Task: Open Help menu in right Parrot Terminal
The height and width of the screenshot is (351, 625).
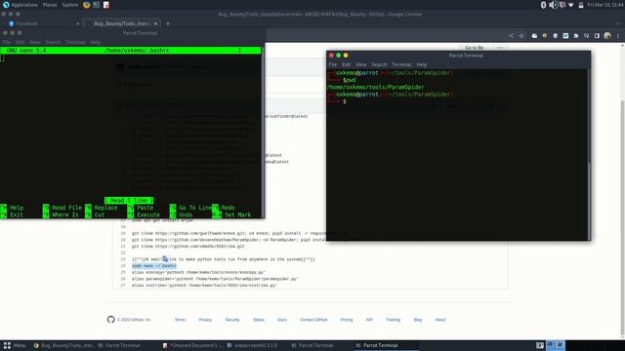Action: [421, 64]
